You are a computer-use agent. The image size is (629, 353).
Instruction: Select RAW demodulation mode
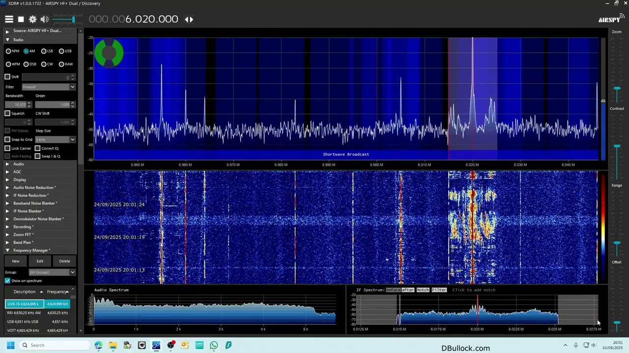point(66,64)
